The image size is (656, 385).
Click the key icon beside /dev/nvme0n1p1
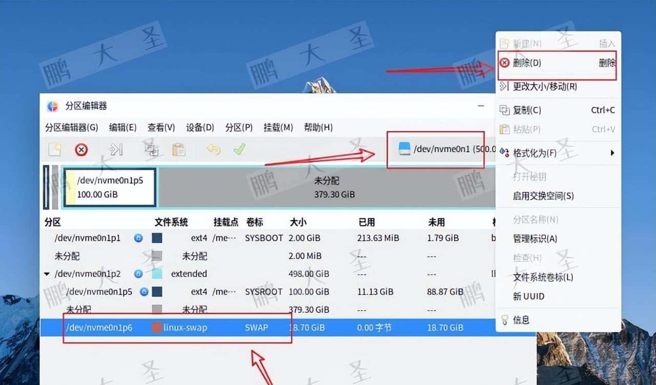pyautogui.click(x=138, y=238)
